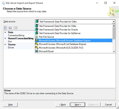The image size is (119, 109).
Task: Minimize the wizard window
Action: click(x=97, y=3)
